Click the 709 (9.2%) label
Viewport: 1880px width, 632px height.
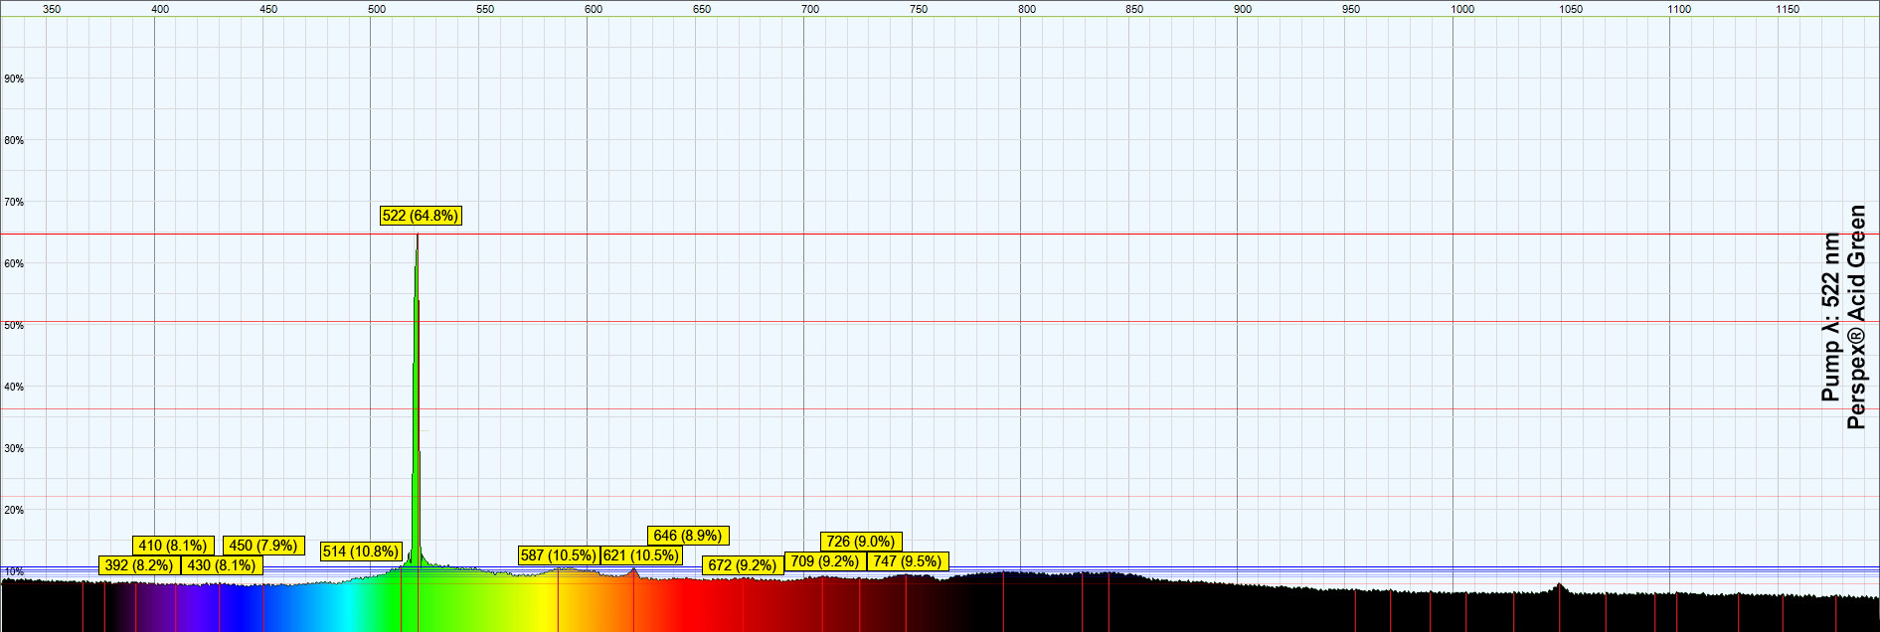[825, 561]
